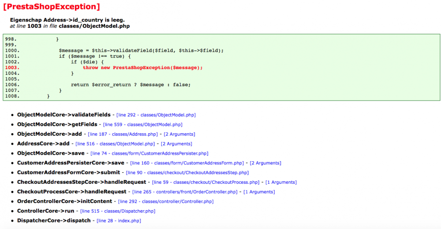Click the ObjectModelCore->validateFields entry
Screen dimensions: 441x229
(x=64, y=115)
